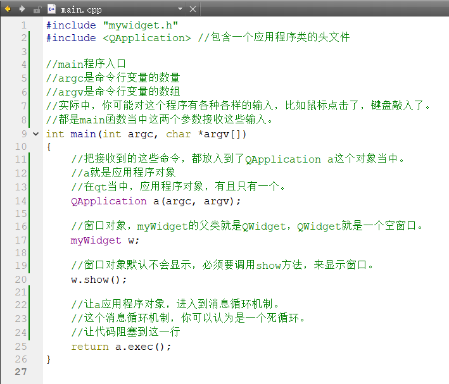Click the myWidget type on line 17
Viewport: 449px width, 384px height.
coord(96,240)
